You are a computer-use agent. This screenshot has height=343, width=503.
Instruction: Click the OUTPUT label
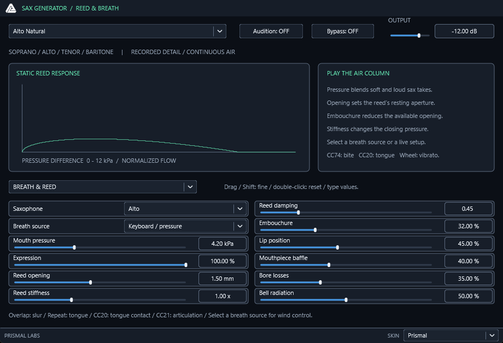tap(399, 20)
